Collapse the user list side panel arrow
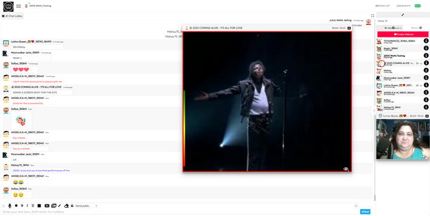The width and height of the screenshot is (430, 216). [x=373, y=111]
